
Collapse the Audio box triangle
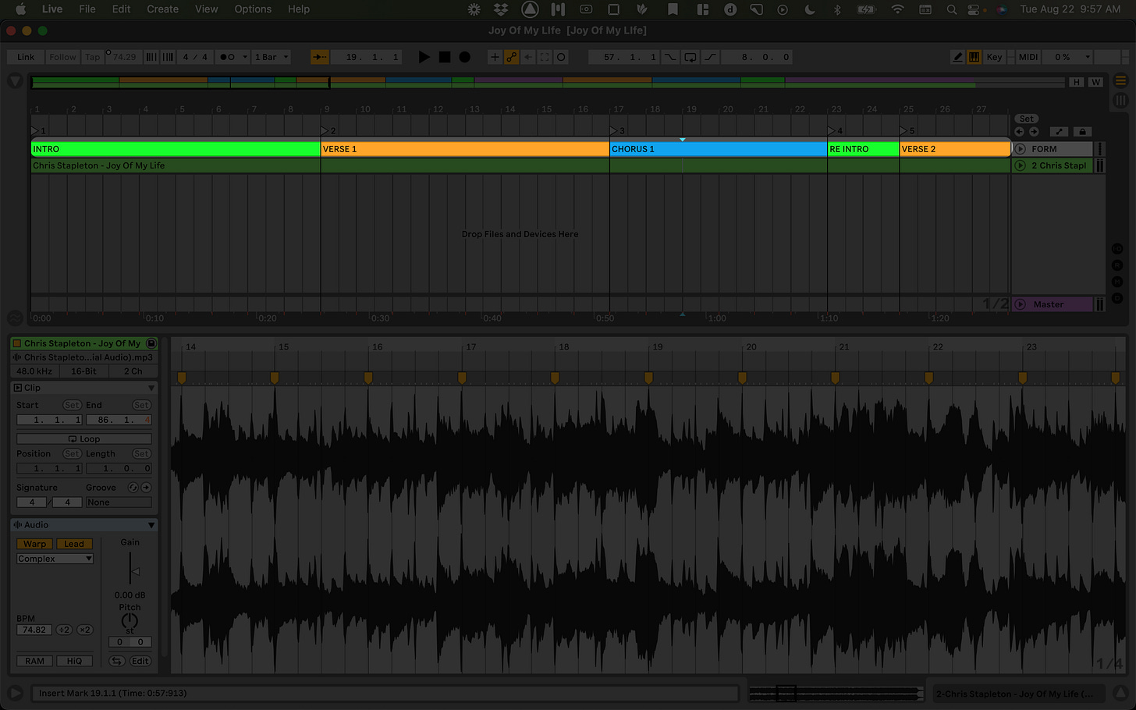point(151,525)
